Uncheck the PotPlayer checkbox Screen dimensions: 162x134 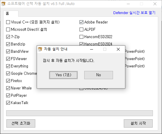pos(8,95)
